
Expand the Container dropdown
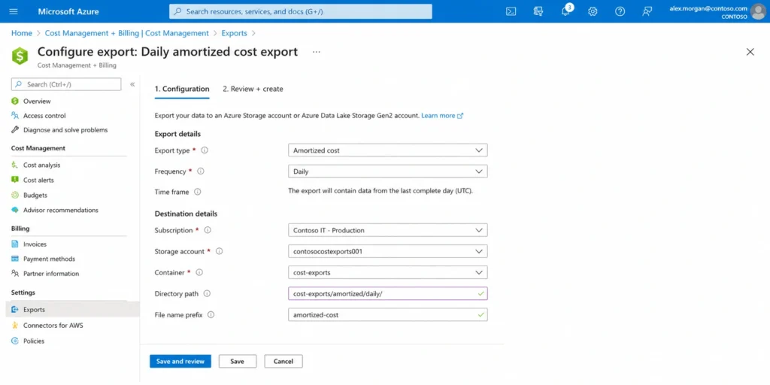387,272
